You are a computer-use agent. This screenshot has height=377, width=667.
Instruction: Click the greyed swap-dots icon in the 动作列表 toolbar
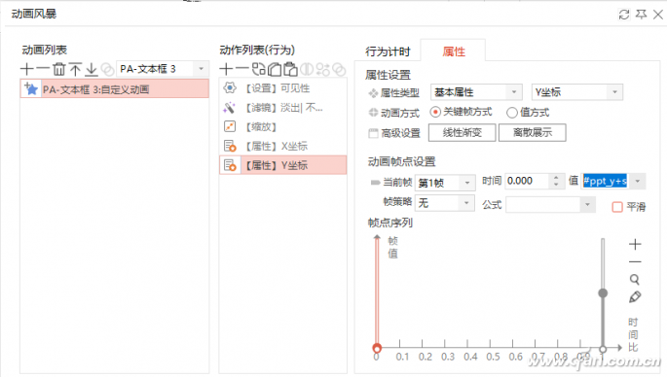[323, 69]
